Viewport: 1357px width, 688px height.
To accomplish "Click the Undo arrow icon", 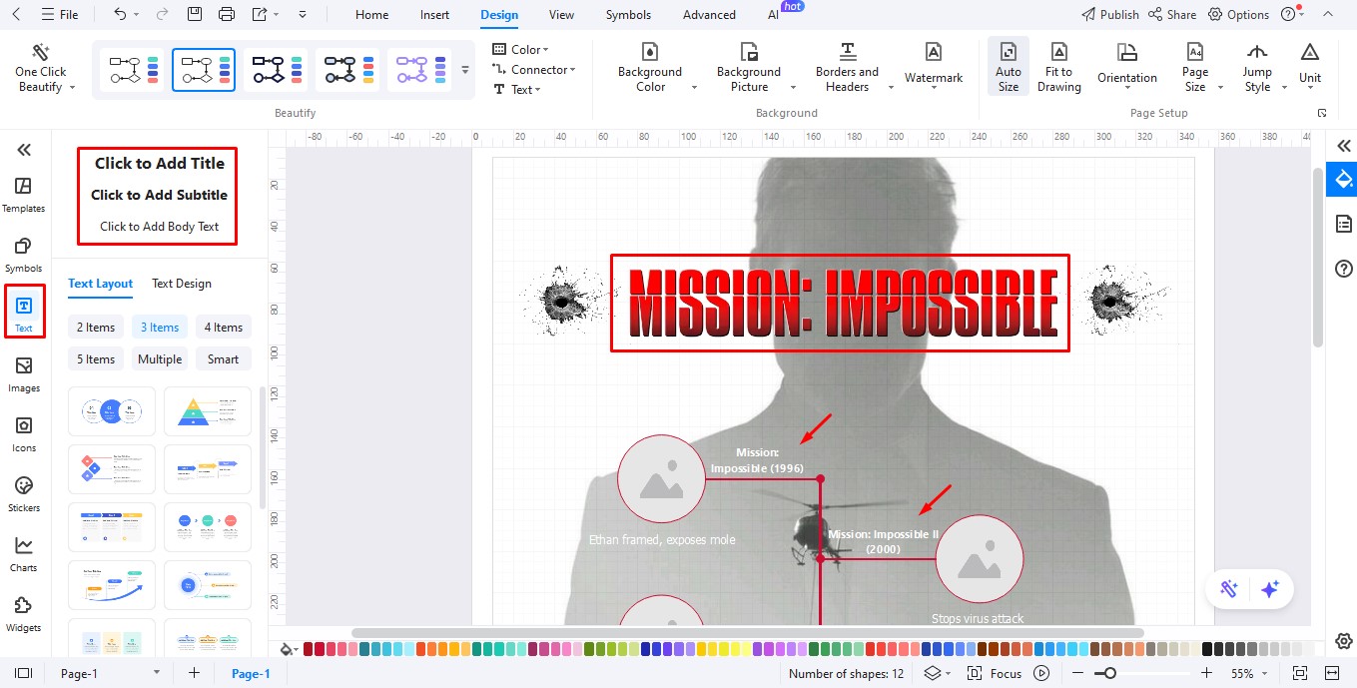I will pos(120,15).
